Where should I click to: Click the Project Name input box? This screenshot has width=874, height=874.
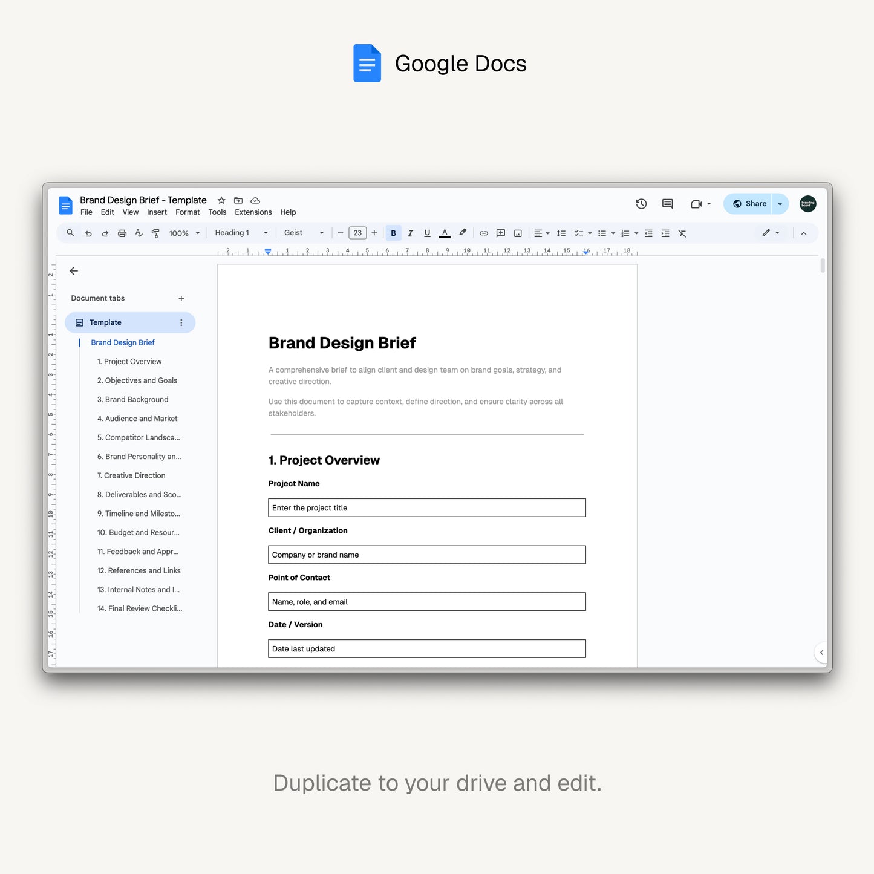(x=426, y=508)
